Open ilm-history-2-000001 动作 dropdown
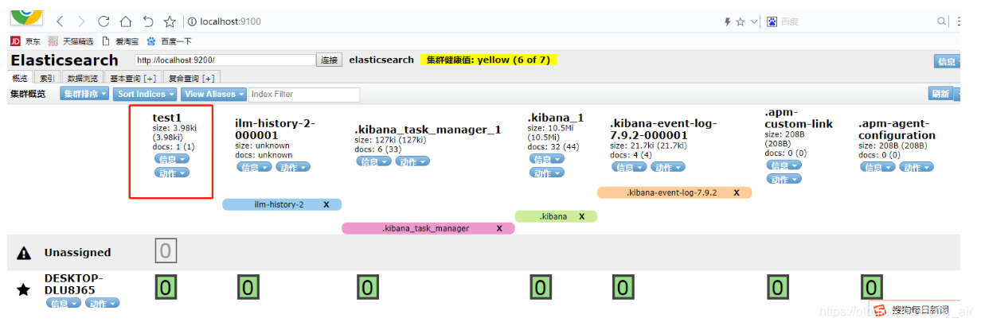The width and height of the screenshot is (981, 326). click(x=292, y=167)
